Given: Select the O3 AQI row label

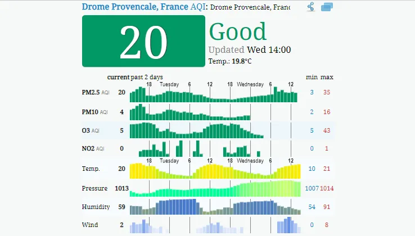Looking at the screenshot, I should tap(91, 130).
